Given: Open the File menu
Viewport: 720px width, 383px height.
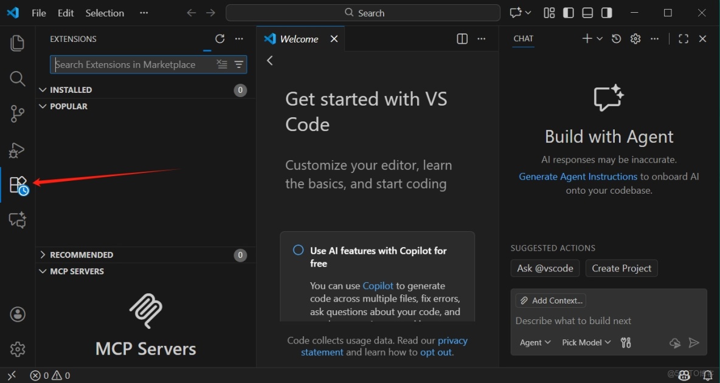Looking at the screenshot, I should pyautogui.click(x=38, y=12).
